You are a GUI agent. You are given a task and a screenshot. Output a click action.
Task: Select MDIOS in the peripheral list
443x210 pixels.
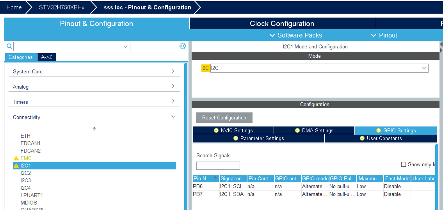[29, 203]
